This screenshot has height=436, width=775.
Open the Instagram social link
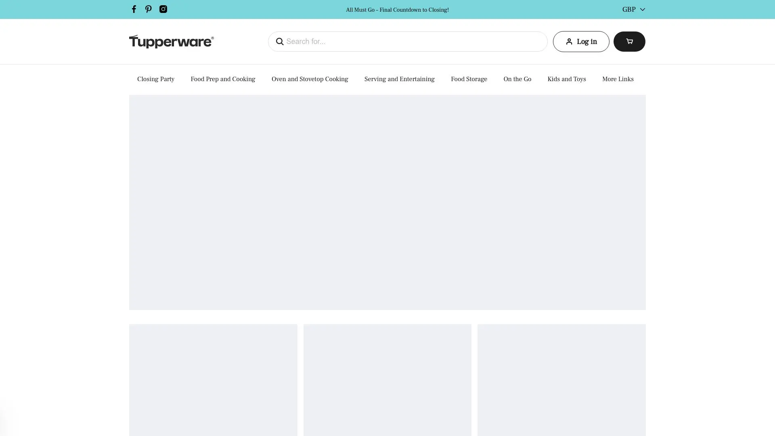(x=163, y=9)
